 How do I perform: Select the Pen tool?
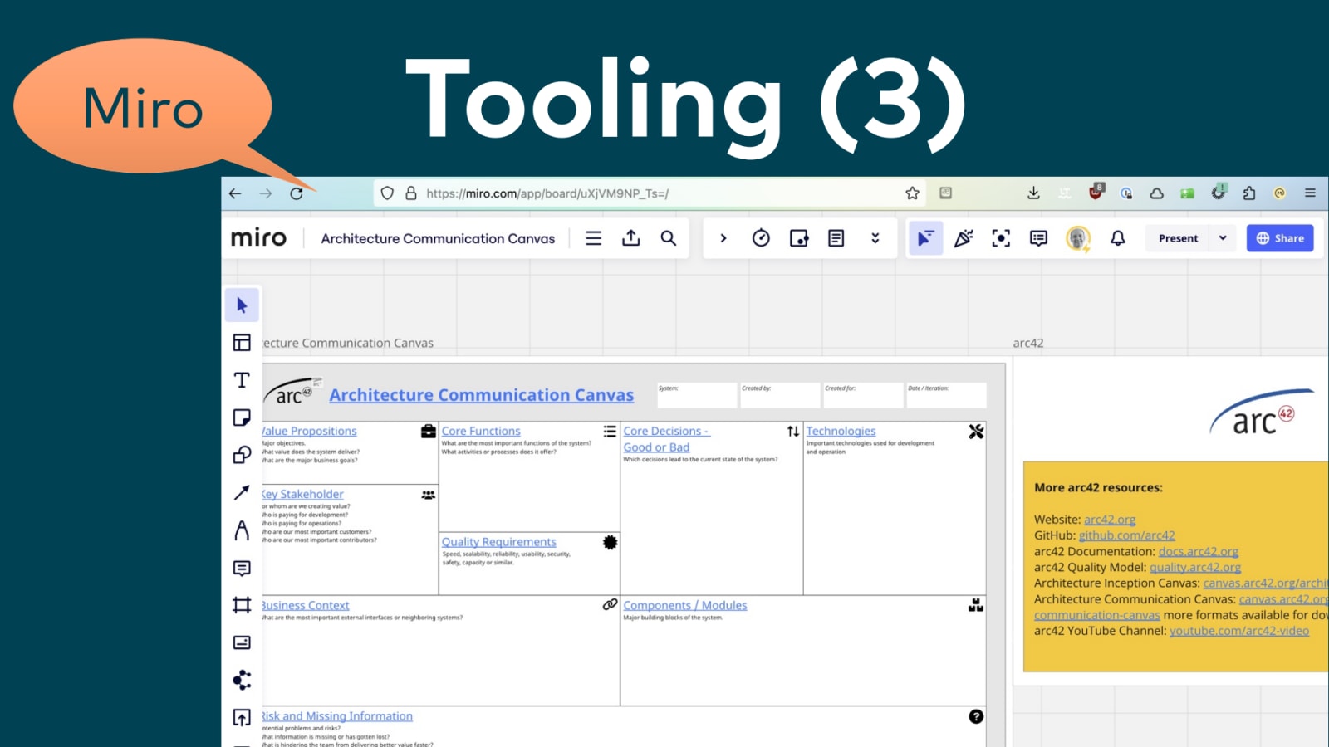(x=242, y=530)
